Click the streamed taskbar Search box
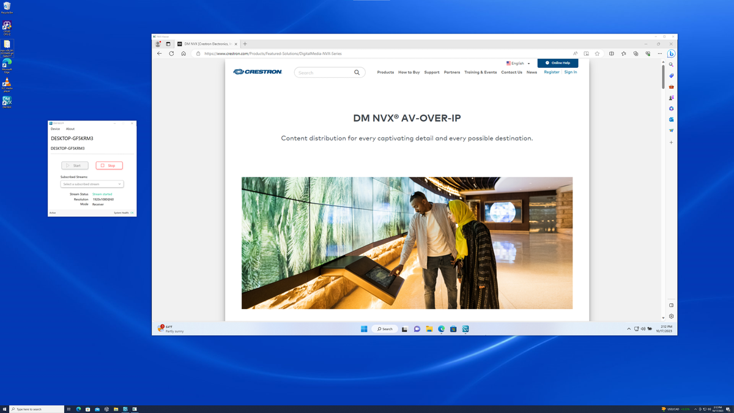 [385, 329]
